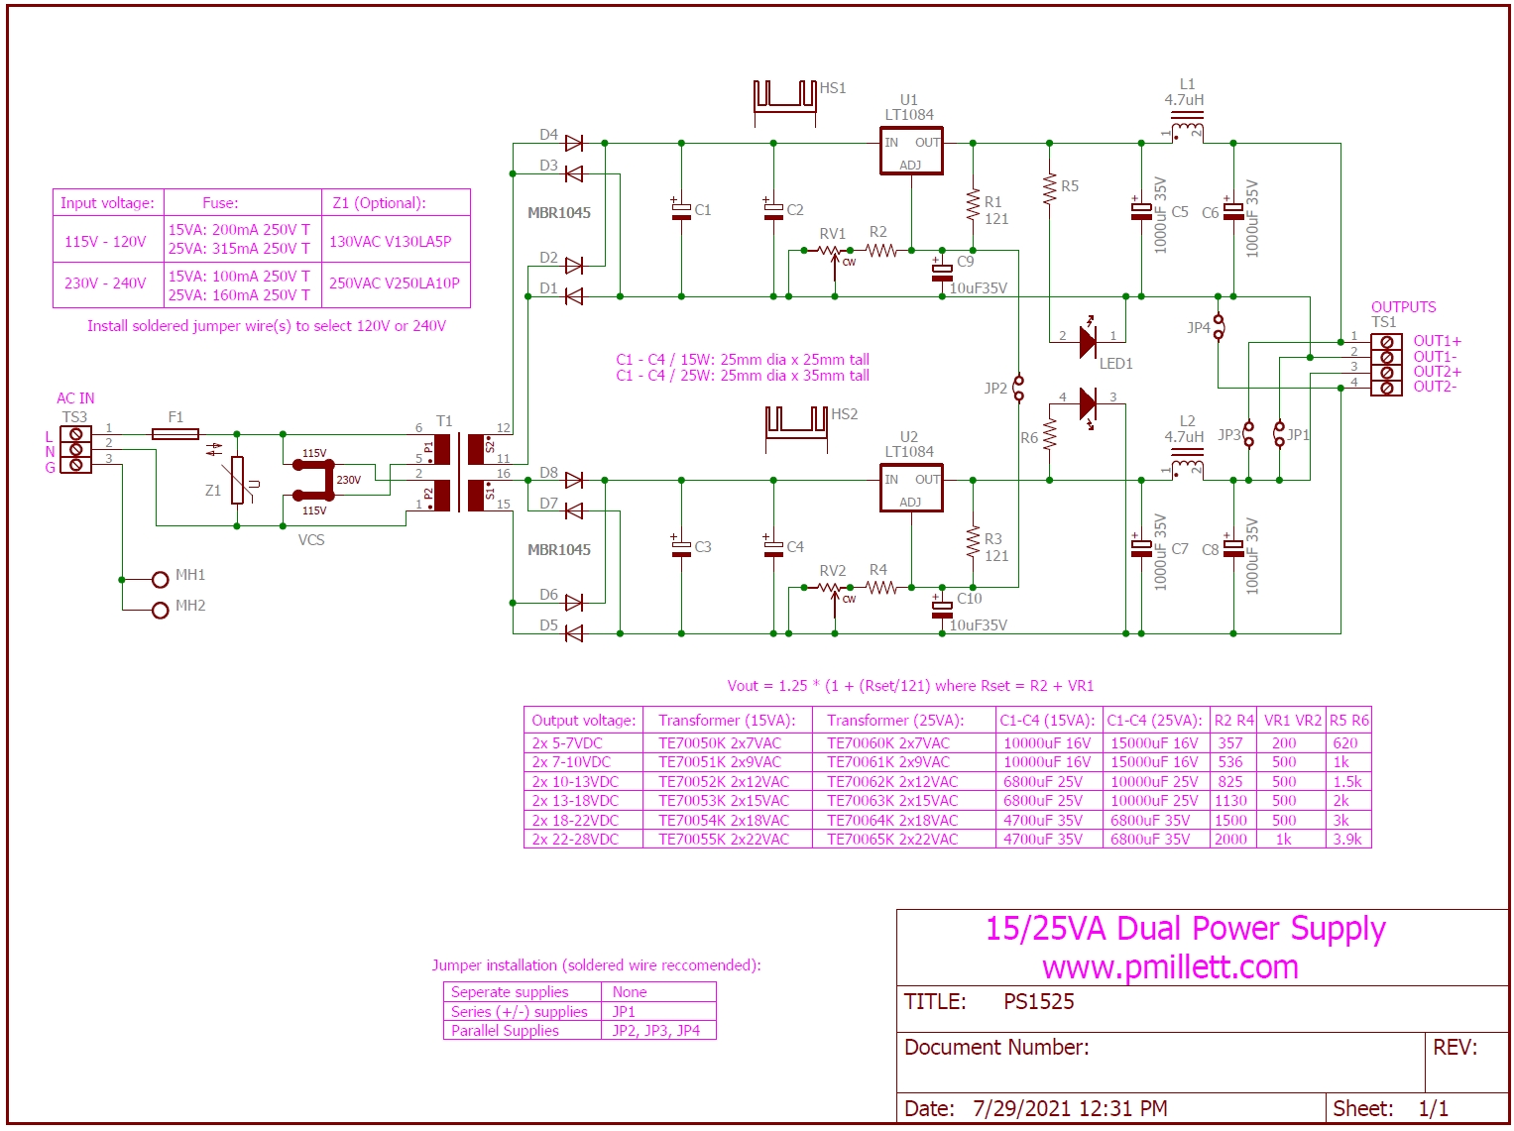
Task: Click the TS1 outputs terminal block
Action: tap(1386, 365)
